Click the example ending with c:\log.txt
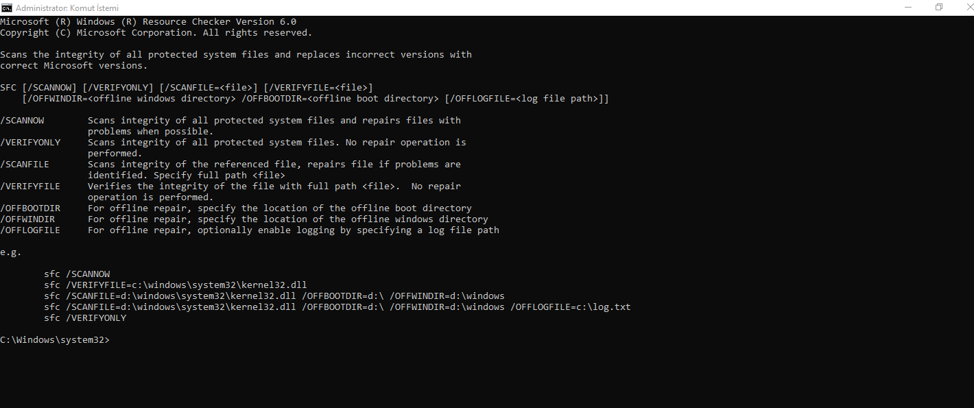The width and height of the screenshot is (974, 408). [x=337, y=307]
